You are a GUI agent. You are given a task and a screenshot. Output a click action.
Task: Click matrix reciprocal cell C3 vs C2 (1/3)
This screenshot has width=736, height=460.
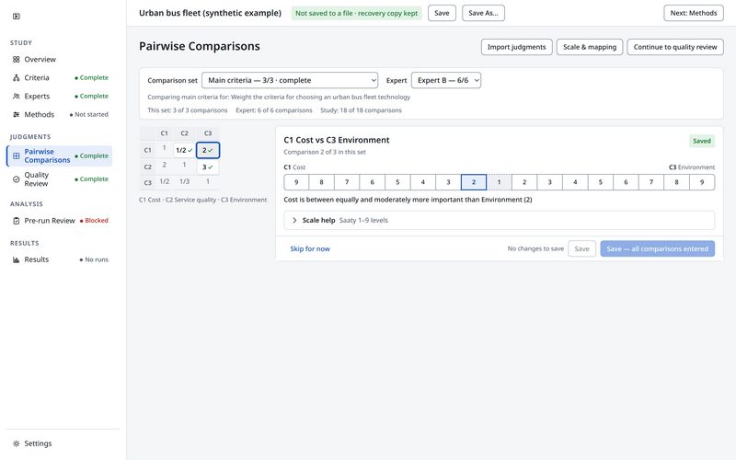tap(185, 181)
